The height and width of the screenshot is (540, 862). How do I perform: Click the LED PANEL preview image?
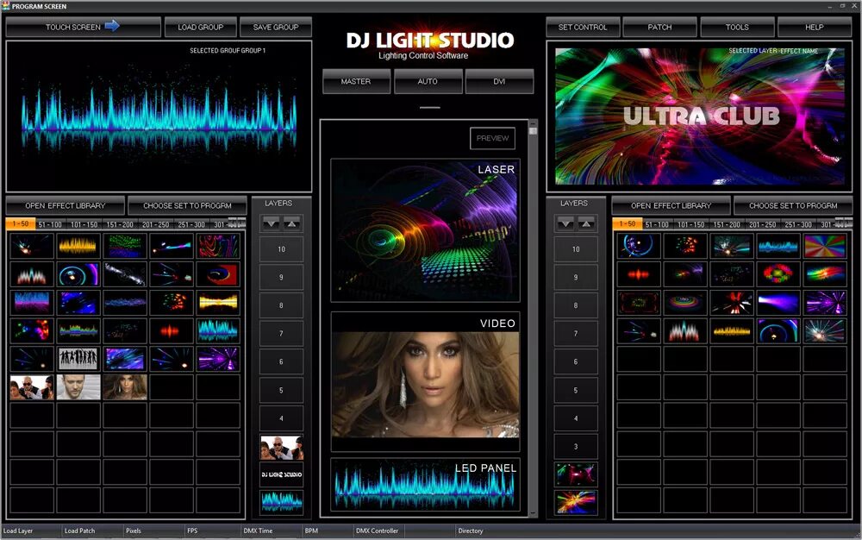pos(425,485)
